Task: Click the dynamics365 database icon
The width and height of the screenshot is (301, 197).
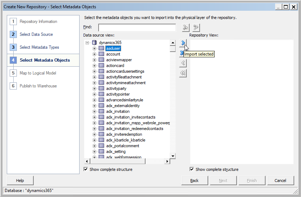Action: pos(95,43)
